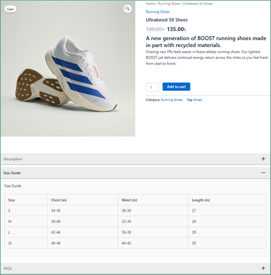Collapse Size Guide with minus icon

[x=263, y=173]
